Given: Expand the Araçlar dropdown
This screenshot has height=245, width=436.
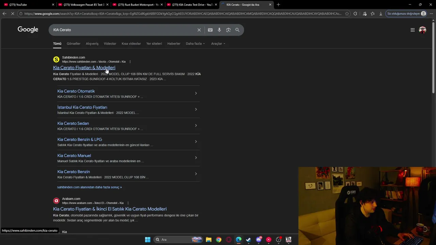Looking at the screenshot, I should tap(218, 44).
